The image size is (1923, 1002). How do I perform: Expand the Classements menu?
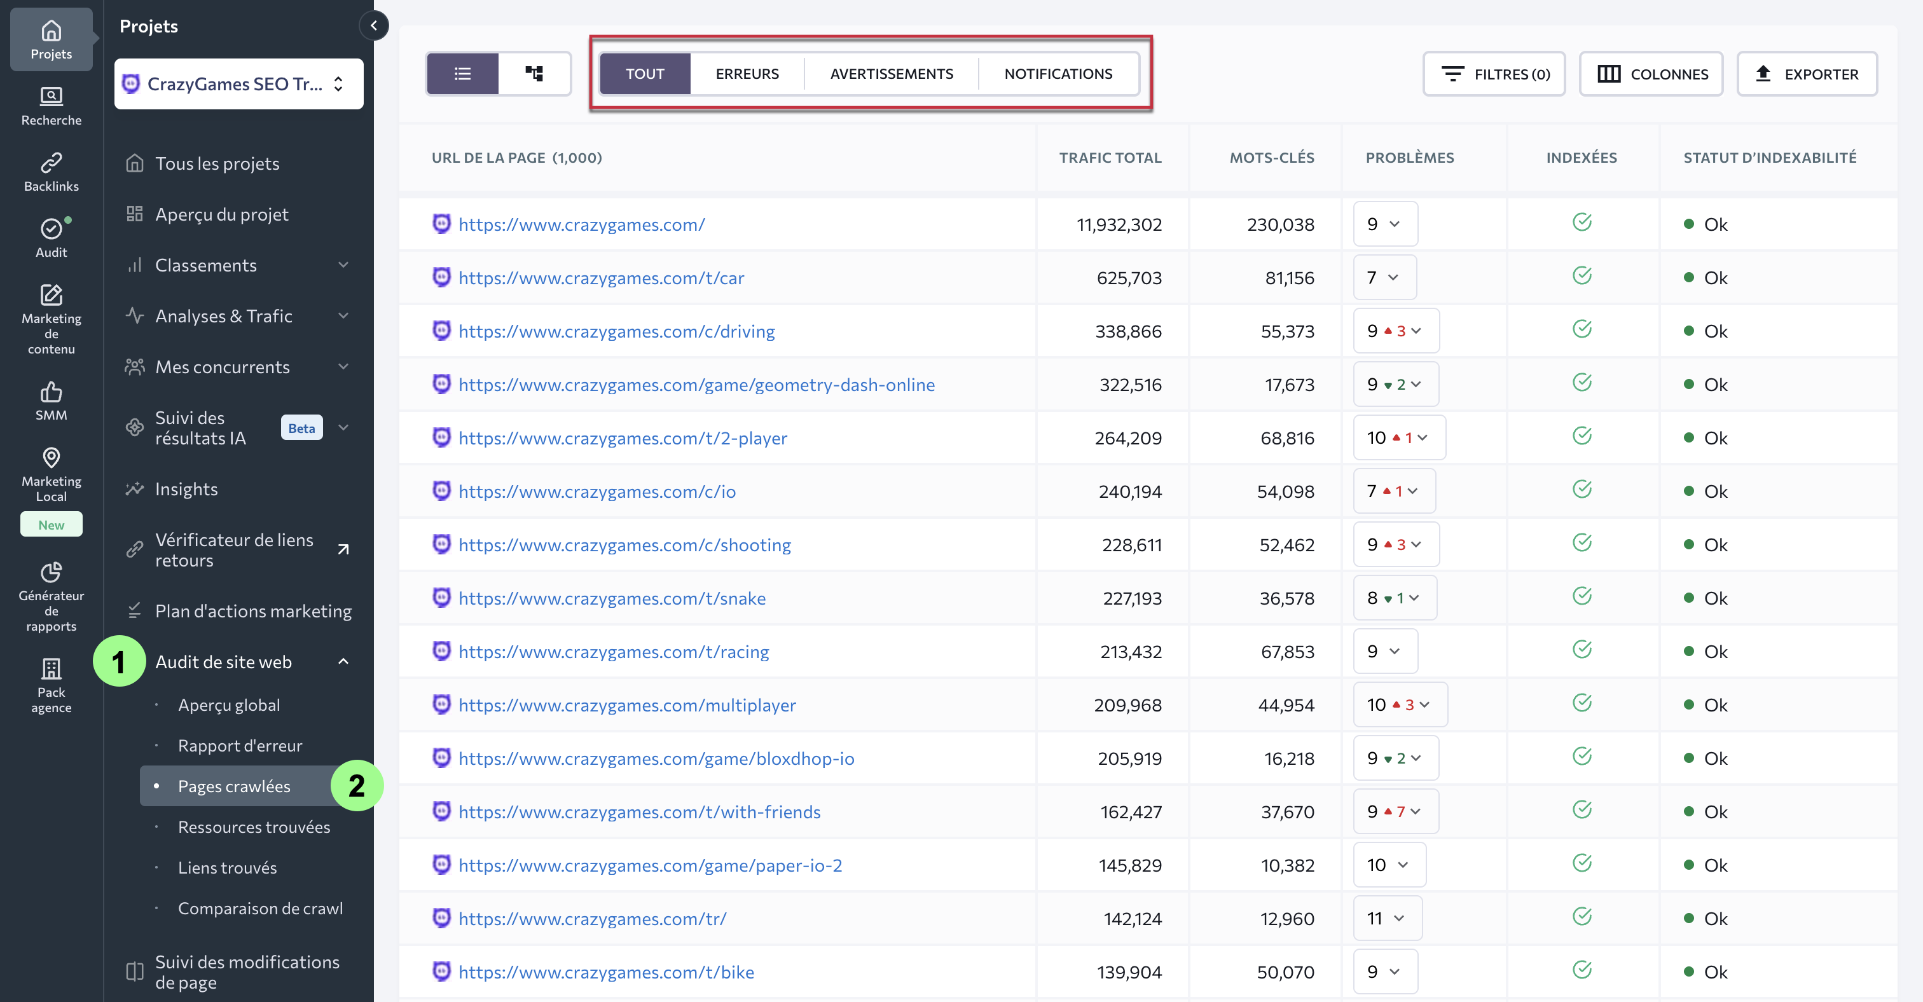343,265
